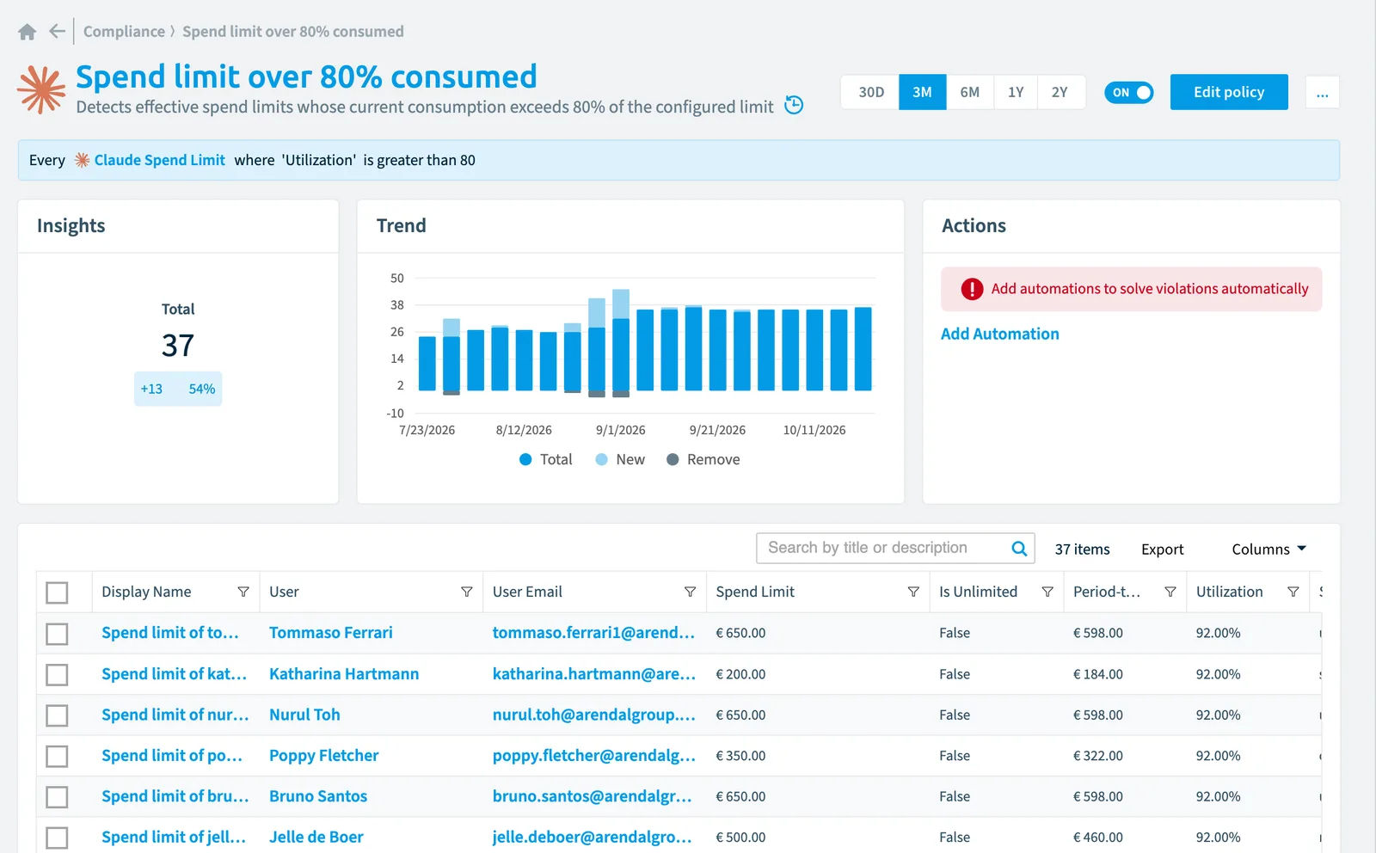Select Nurul Toh row checkbox
Screen dimensions: 1376x853
pos(57,715)
